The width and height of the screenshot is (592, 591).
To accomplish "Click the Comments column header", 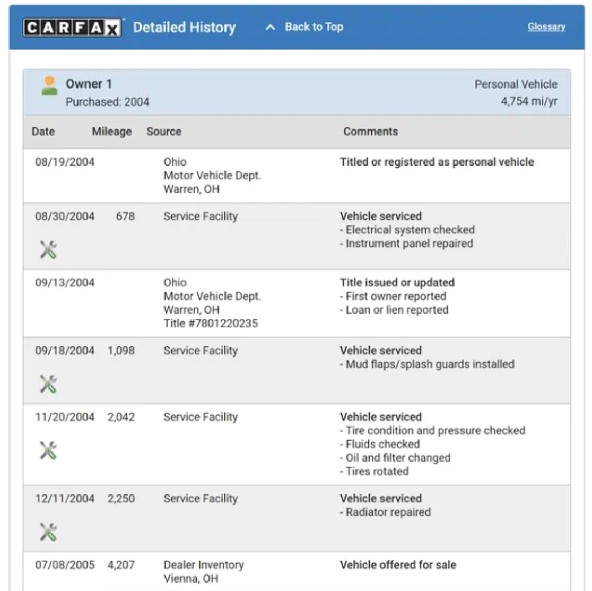I will [x=370, y=132].
